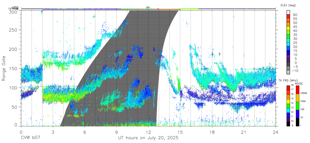Click the '18' hour tick on time axis
The height and width of the screenshot is (143, 310).
tap(212, 132)
